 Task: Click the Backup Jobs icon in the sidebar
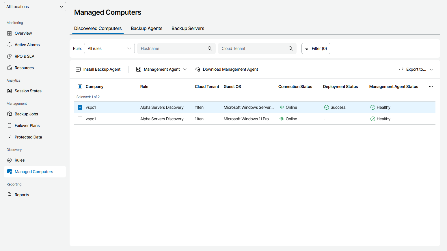(x=10, y=114)
